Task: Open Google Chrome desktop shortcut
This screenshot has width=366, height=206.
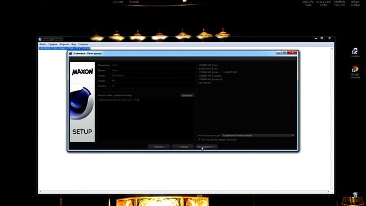Action: (x=355, y=72)
